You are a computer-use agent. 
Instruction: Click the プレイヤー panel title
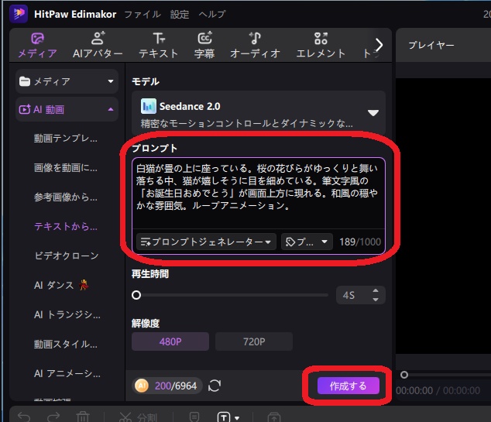pos(431,45)
